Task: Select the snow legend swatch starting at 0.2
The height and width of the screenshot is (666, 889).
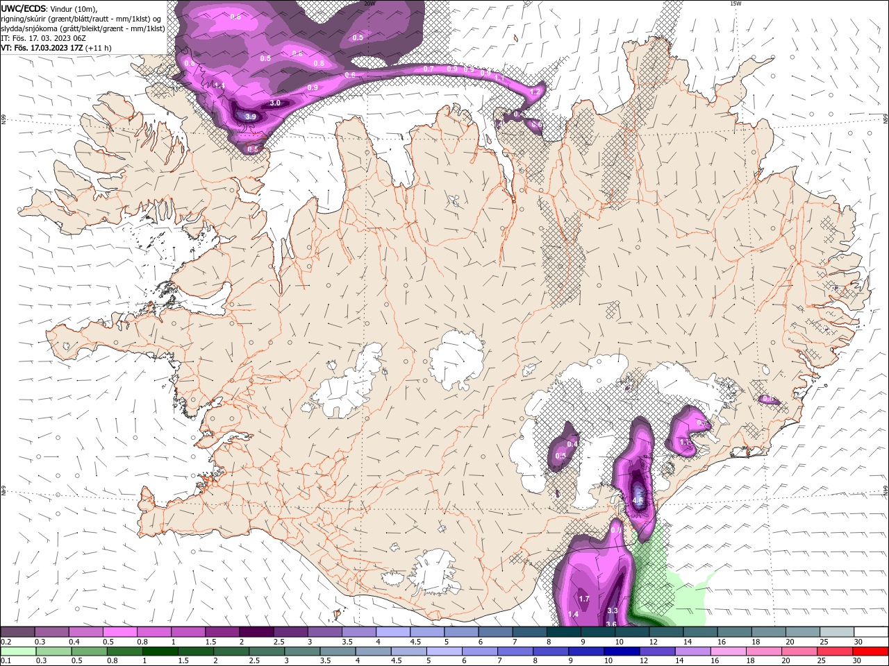Action: (17, 632)
